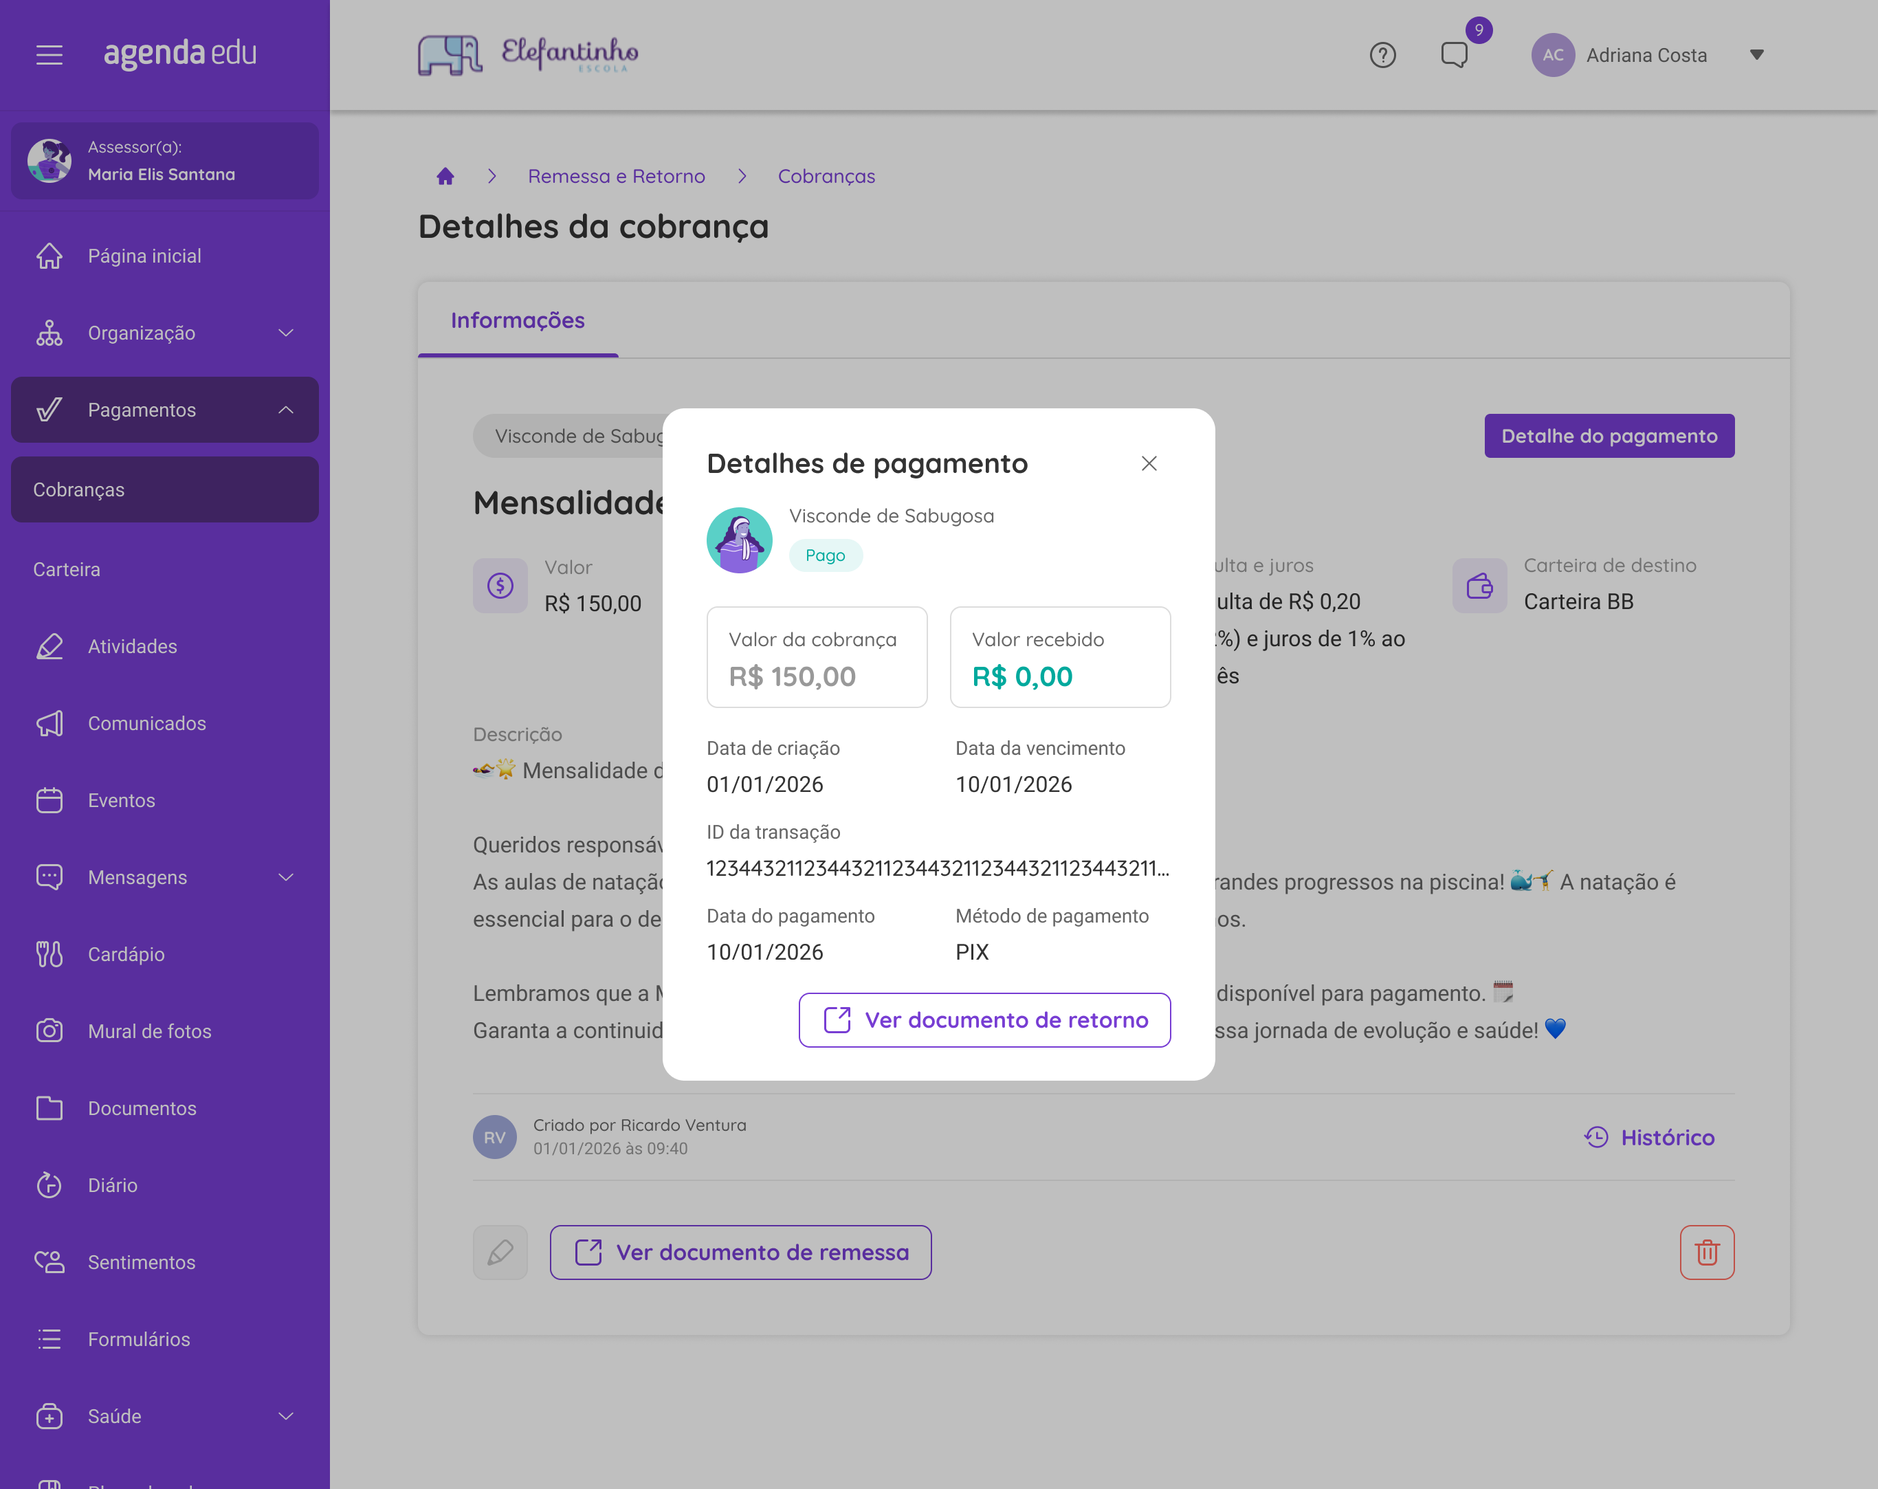Image resolution: width=1878 pixels, height=1489 pixels.
Task: Click the red trash delete icon
Action: pyautogui.click(x=1706, y=1252)
